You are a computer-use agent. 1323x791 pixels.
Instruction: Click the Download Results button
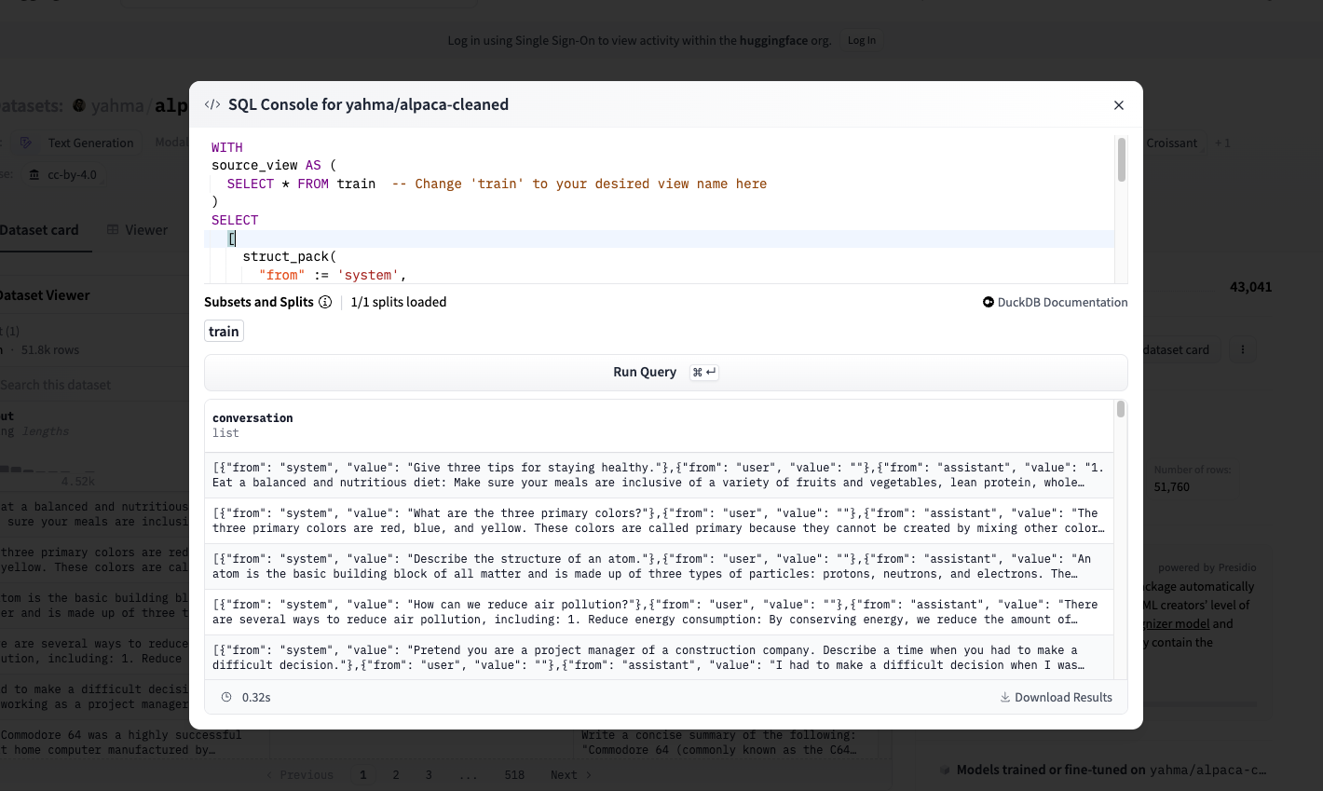coord(1056,697)
